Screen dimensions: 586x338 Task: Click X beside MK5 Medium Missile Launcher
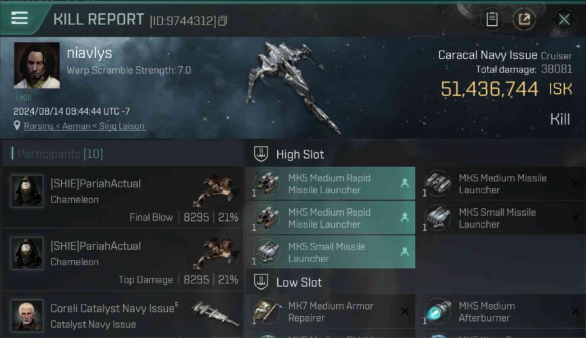pyautogui.click(x=575, y=183)
